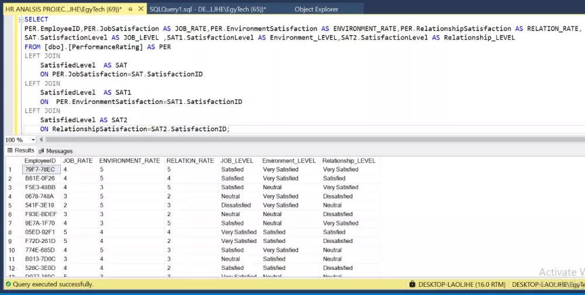
Task: Select the JOB_RATE column header
Action: (x=78, y=161)
